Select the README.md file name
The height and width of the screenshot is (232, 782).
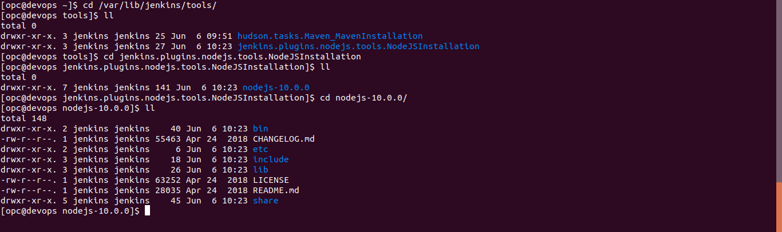pyautogui.click(x=276, y=190)
